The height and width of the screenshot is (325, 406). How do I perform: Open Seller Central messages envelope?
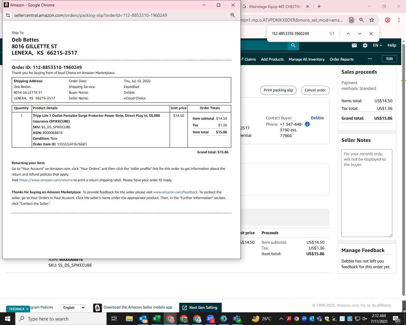coord(354,45)
